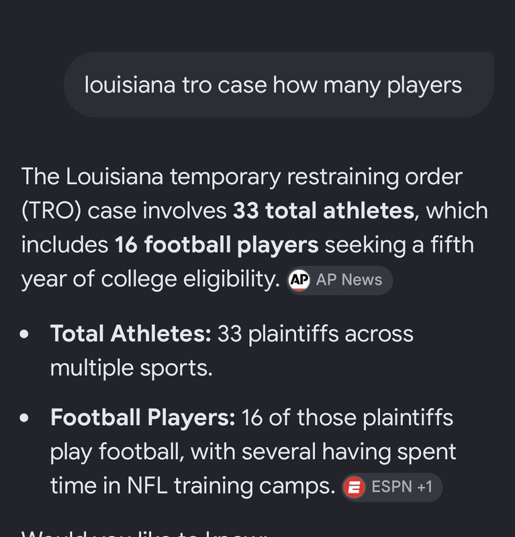Click the "Football Players:" bullet heading
The image size is (515, 537).
tap(143, 418)
